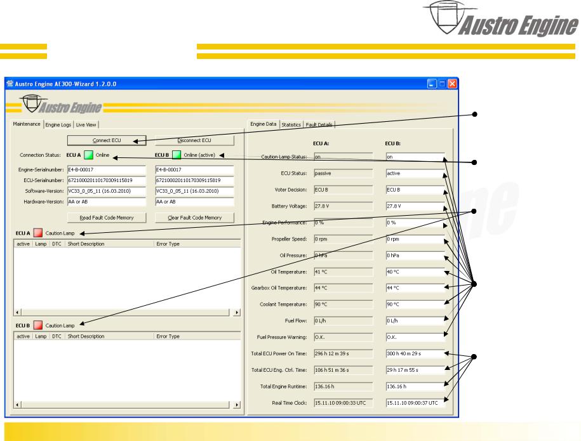Image resolution: width=581 pixels, height=441 pixels.
Task: Click ECU A ECU Status 'passive' field
Action: click(343, 173)
